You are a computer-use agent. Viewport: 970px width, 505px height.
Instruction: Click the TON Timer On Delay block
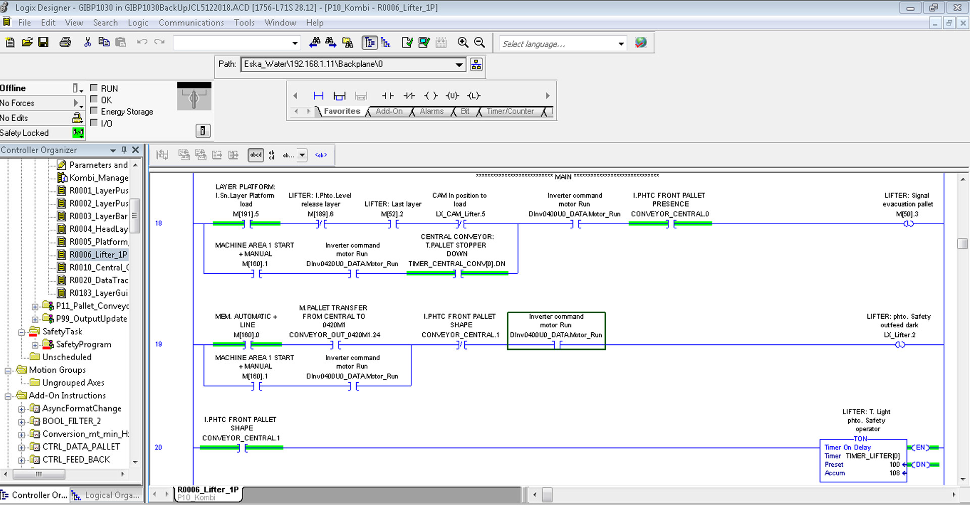coord(863,460)
